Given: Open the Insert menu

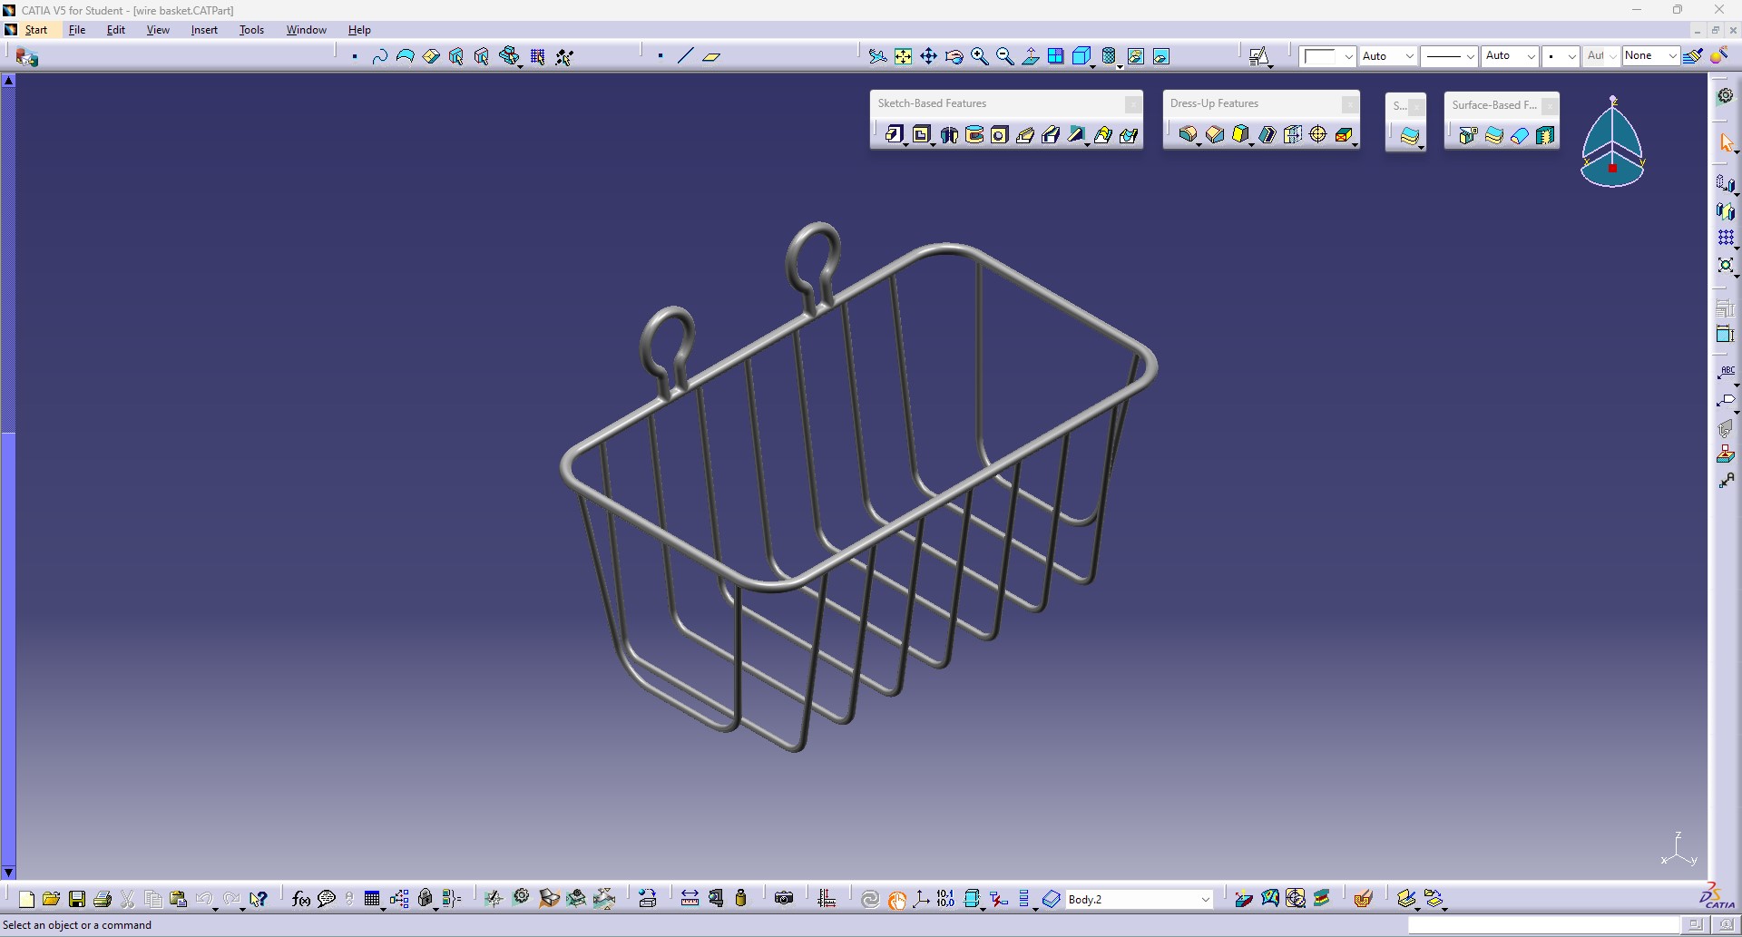Looking at the screenshot, I should click(204, 30).
